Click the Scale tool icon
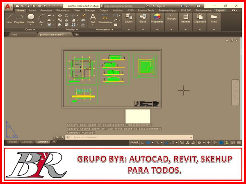This screenshot has width=246, height=184. pyautogui.click(x=66, y=25)
